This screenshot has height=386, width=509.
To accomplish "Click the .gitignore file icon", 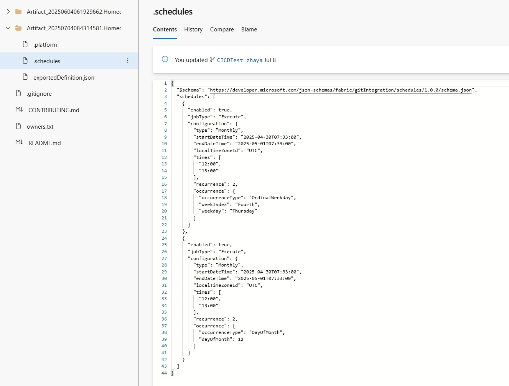I will pyautogui.click(x=18, y=93).
